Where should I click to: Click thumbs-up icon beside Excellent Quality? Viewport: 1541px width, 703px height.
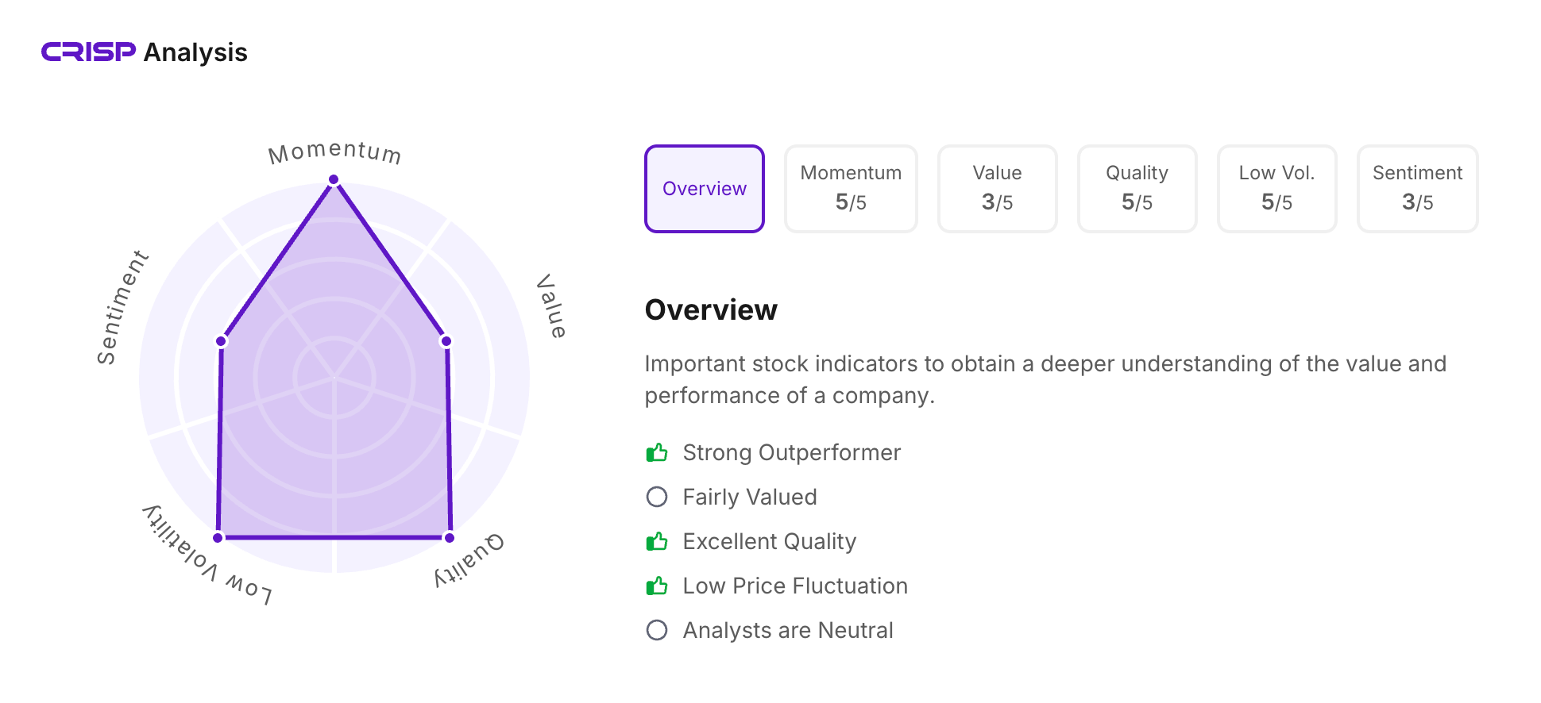pyautogui.click(x=657, y=542)
